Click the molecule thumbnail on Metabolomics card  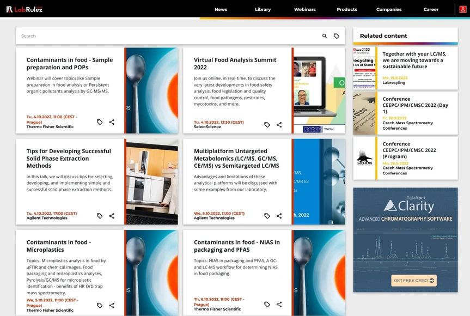click(319, 181)
